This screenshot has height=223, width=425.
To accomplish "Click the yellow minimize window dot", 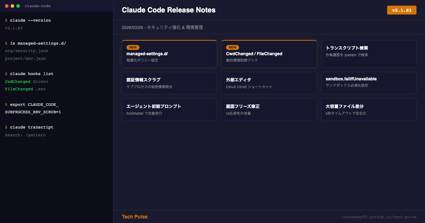I will coord(12,6).
